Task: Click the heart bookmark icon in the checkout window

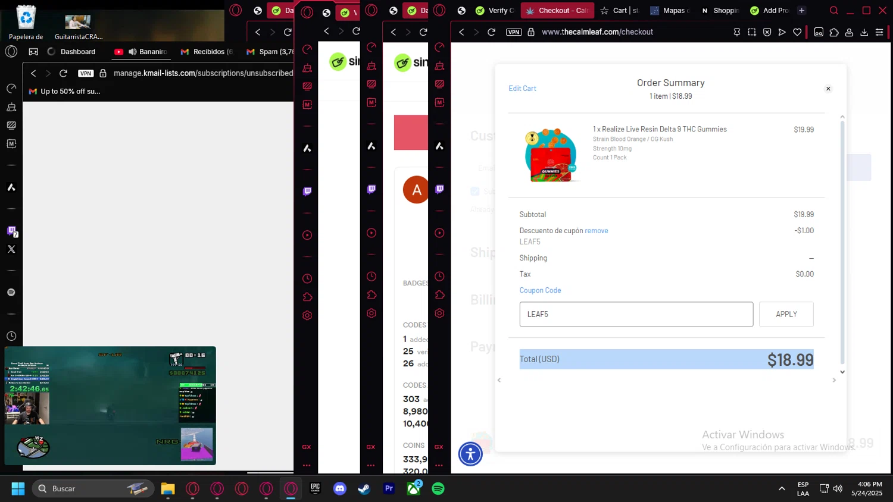Action: (797, 32)
